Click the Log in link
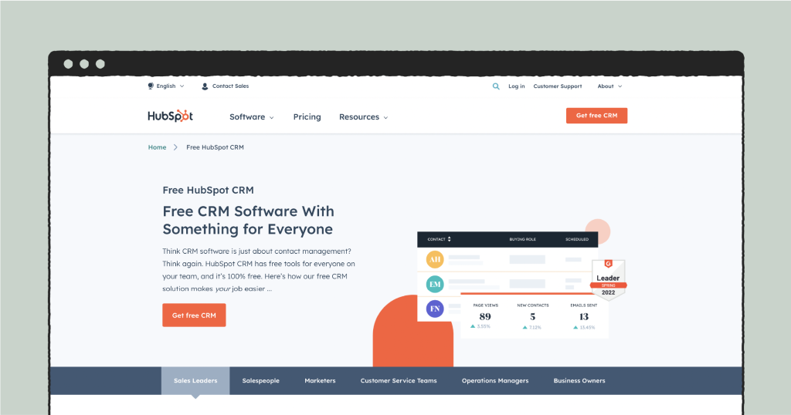The width and height of the screenshot is (791, 415). 517,86
